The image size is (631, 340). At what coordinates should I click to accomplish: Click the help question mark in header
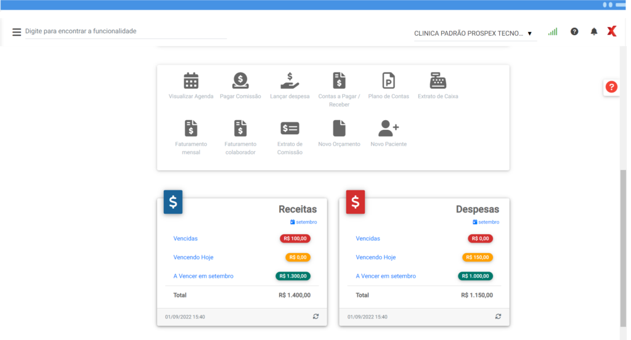pos(574,31)
